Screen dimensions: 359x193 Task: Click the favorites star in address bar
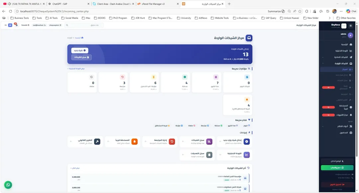pos(300,11)
